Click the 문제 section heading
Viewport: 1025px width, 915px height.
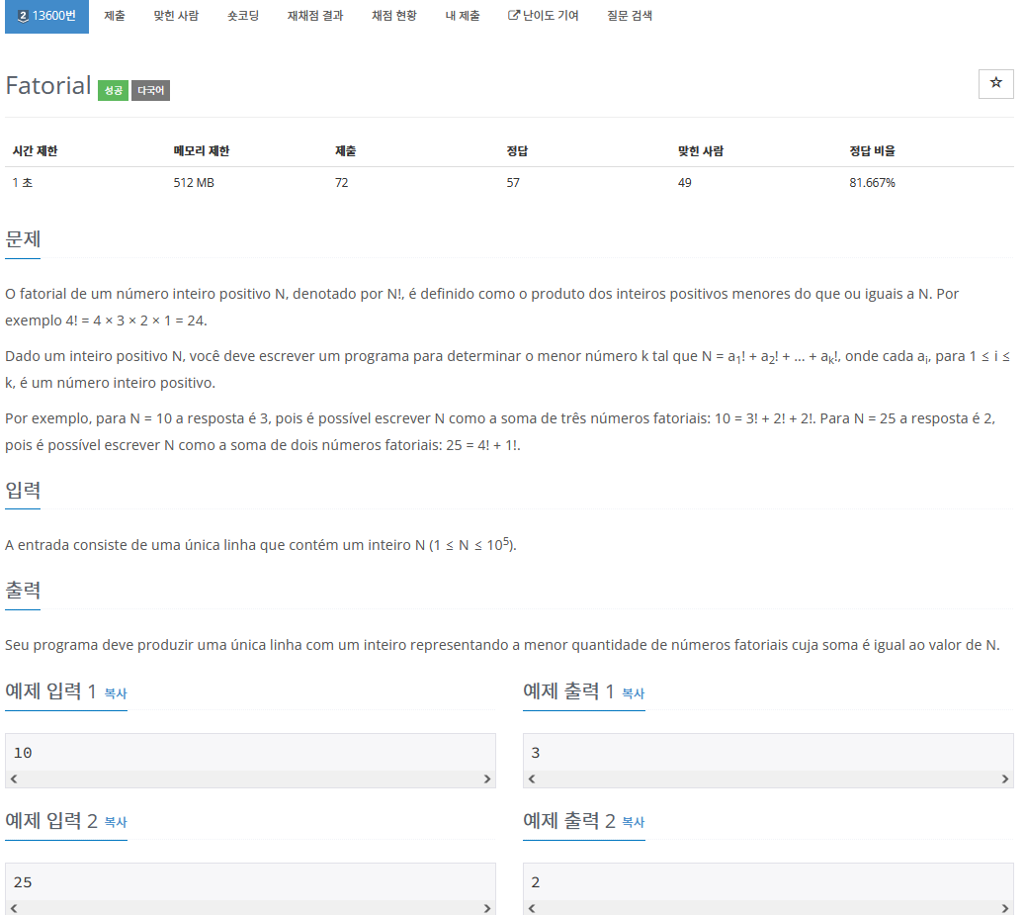coord(23,239)
